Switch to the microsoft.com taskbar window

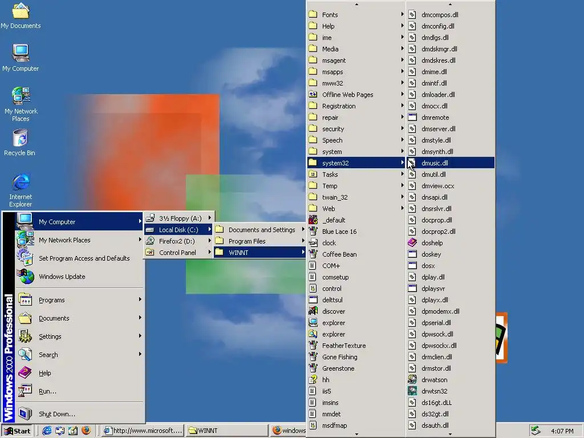143,431
